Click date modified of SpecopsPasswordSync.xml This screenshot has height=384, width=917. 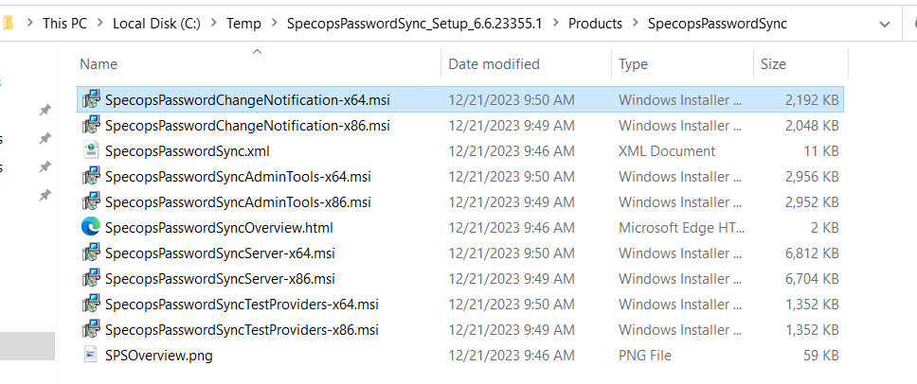(x=512, y=151)
